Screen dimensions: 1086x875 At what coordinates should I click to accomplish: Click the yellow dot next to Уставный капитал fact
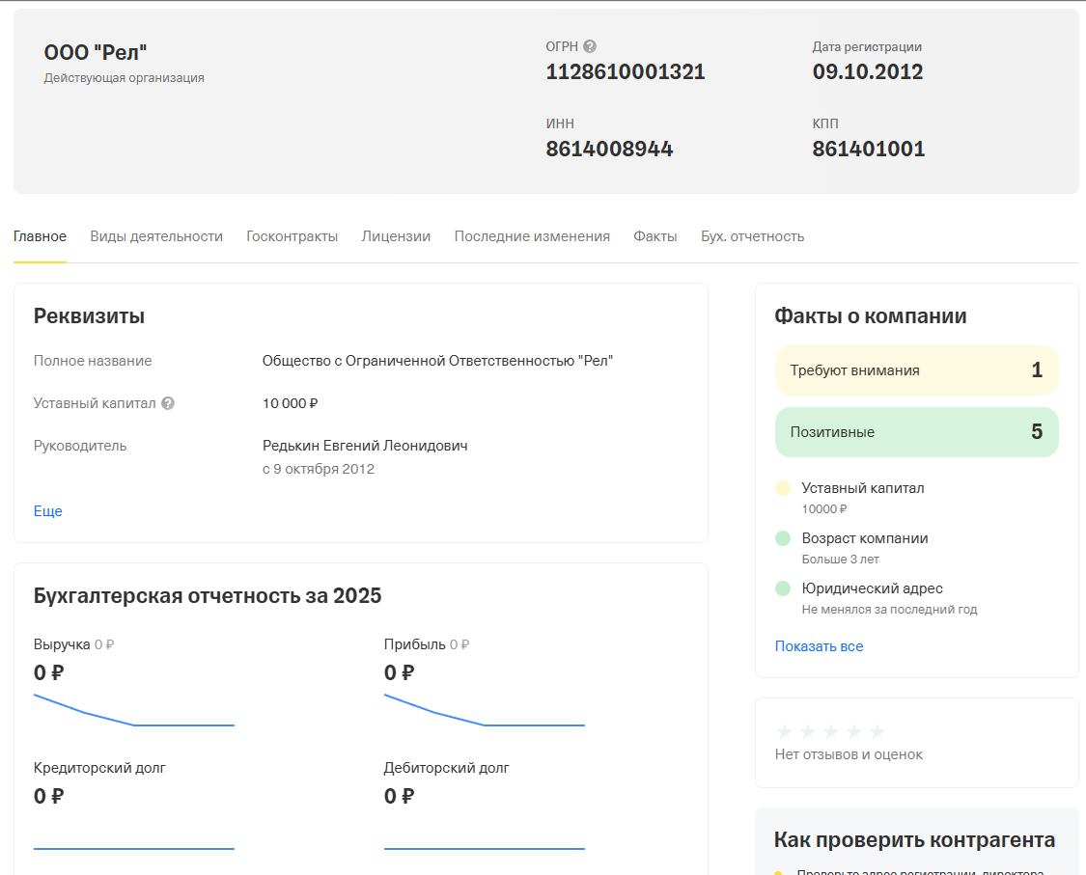click(x=783, y=488)
